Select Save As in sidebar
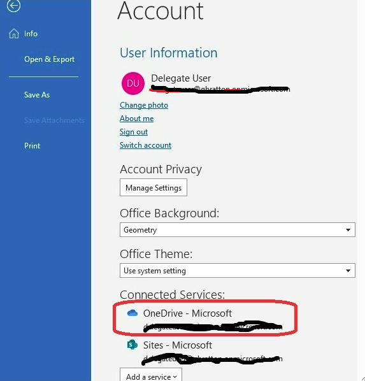The width and height of the screenshot is (365, 381). 37,95
